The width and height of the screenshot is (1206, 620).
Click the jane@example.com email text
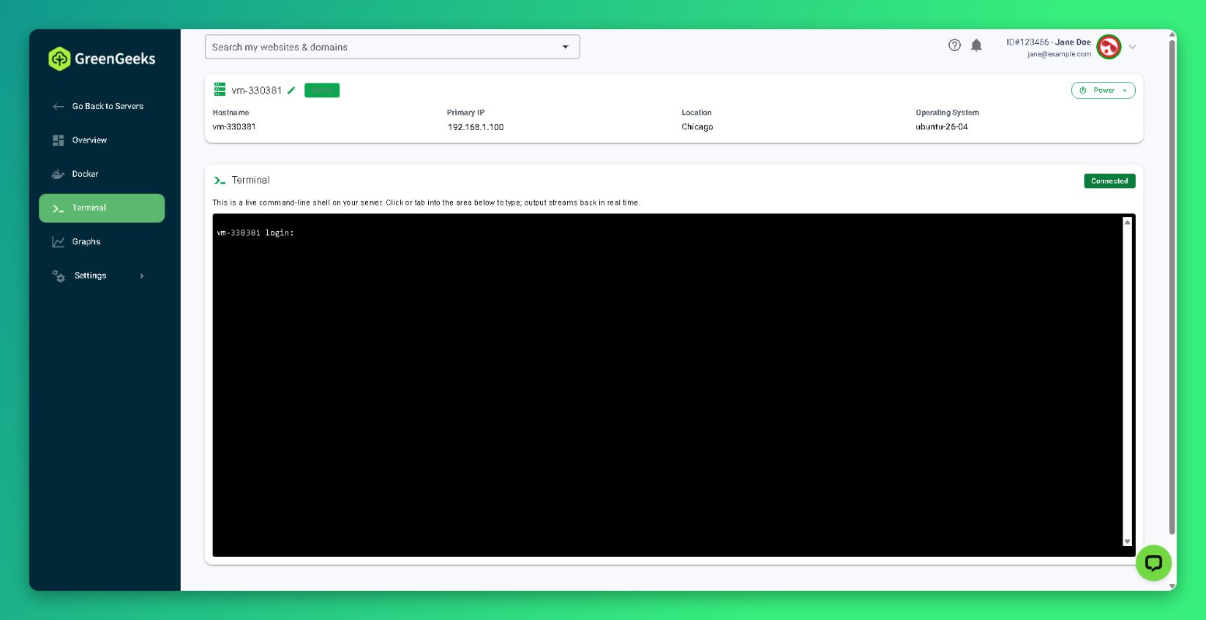coord(1059,54)
